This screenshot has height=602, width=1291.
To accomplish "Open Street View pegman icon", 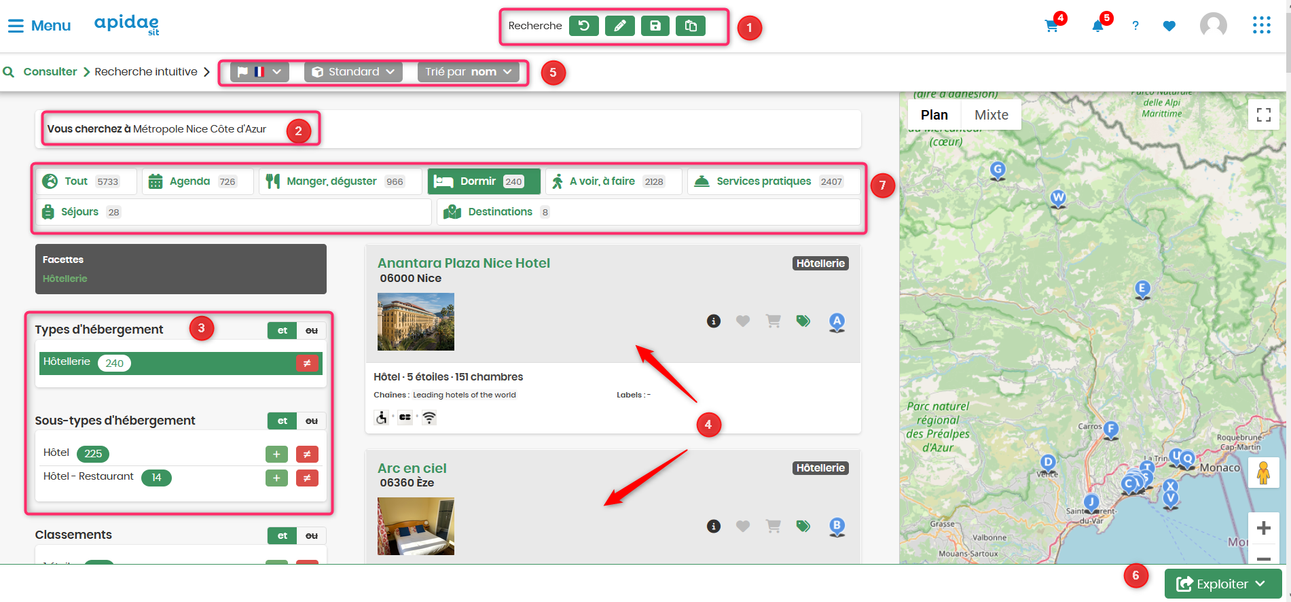I will tap(1263, 472).
